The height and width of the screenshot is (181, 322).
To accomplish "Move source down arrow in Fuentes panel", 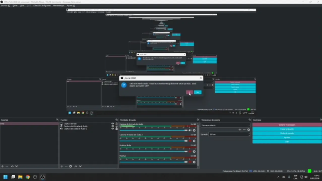I will [80, 166].
